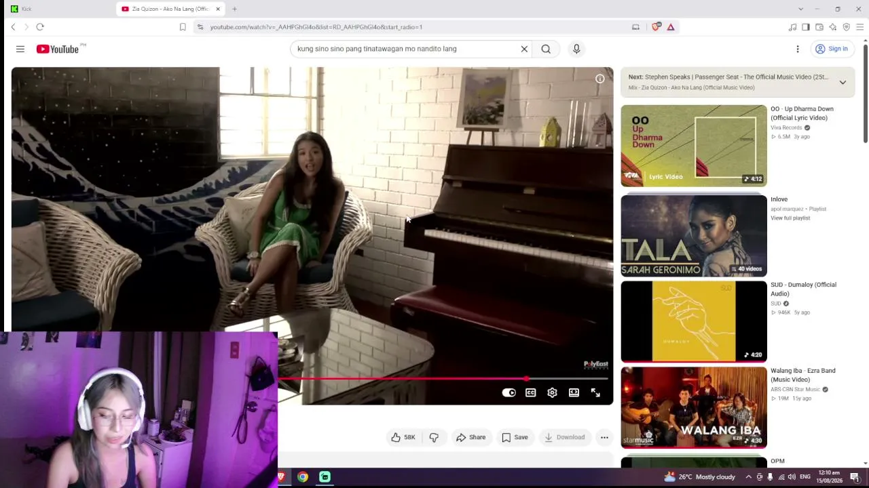
Task: Open Brave Rewards triangle icon
Action: coord(671,27)
